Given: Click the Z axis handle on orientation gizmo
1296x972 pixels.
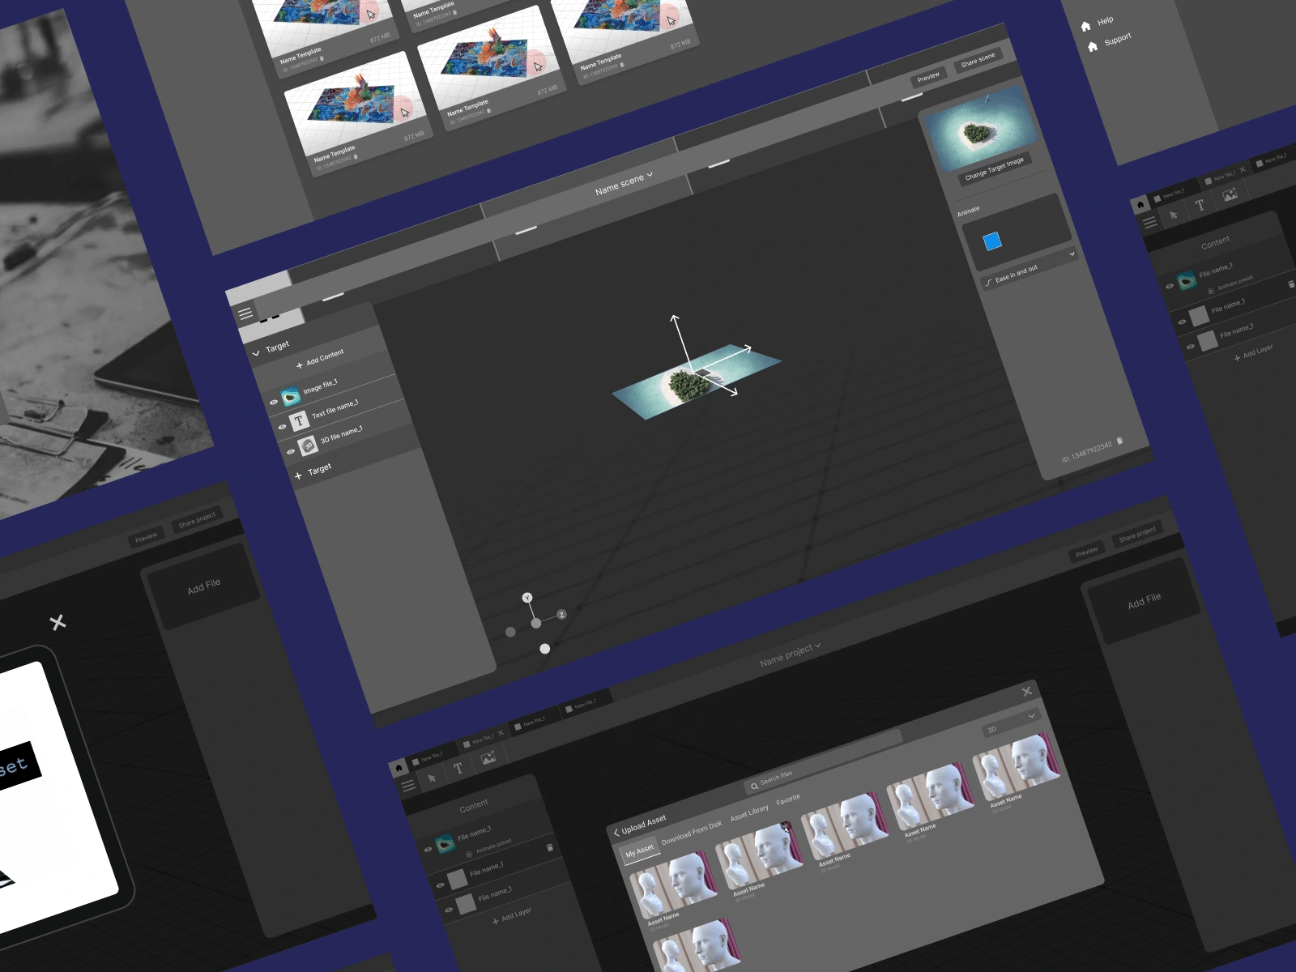Looking at the screenshot, I should pos(561,615).
